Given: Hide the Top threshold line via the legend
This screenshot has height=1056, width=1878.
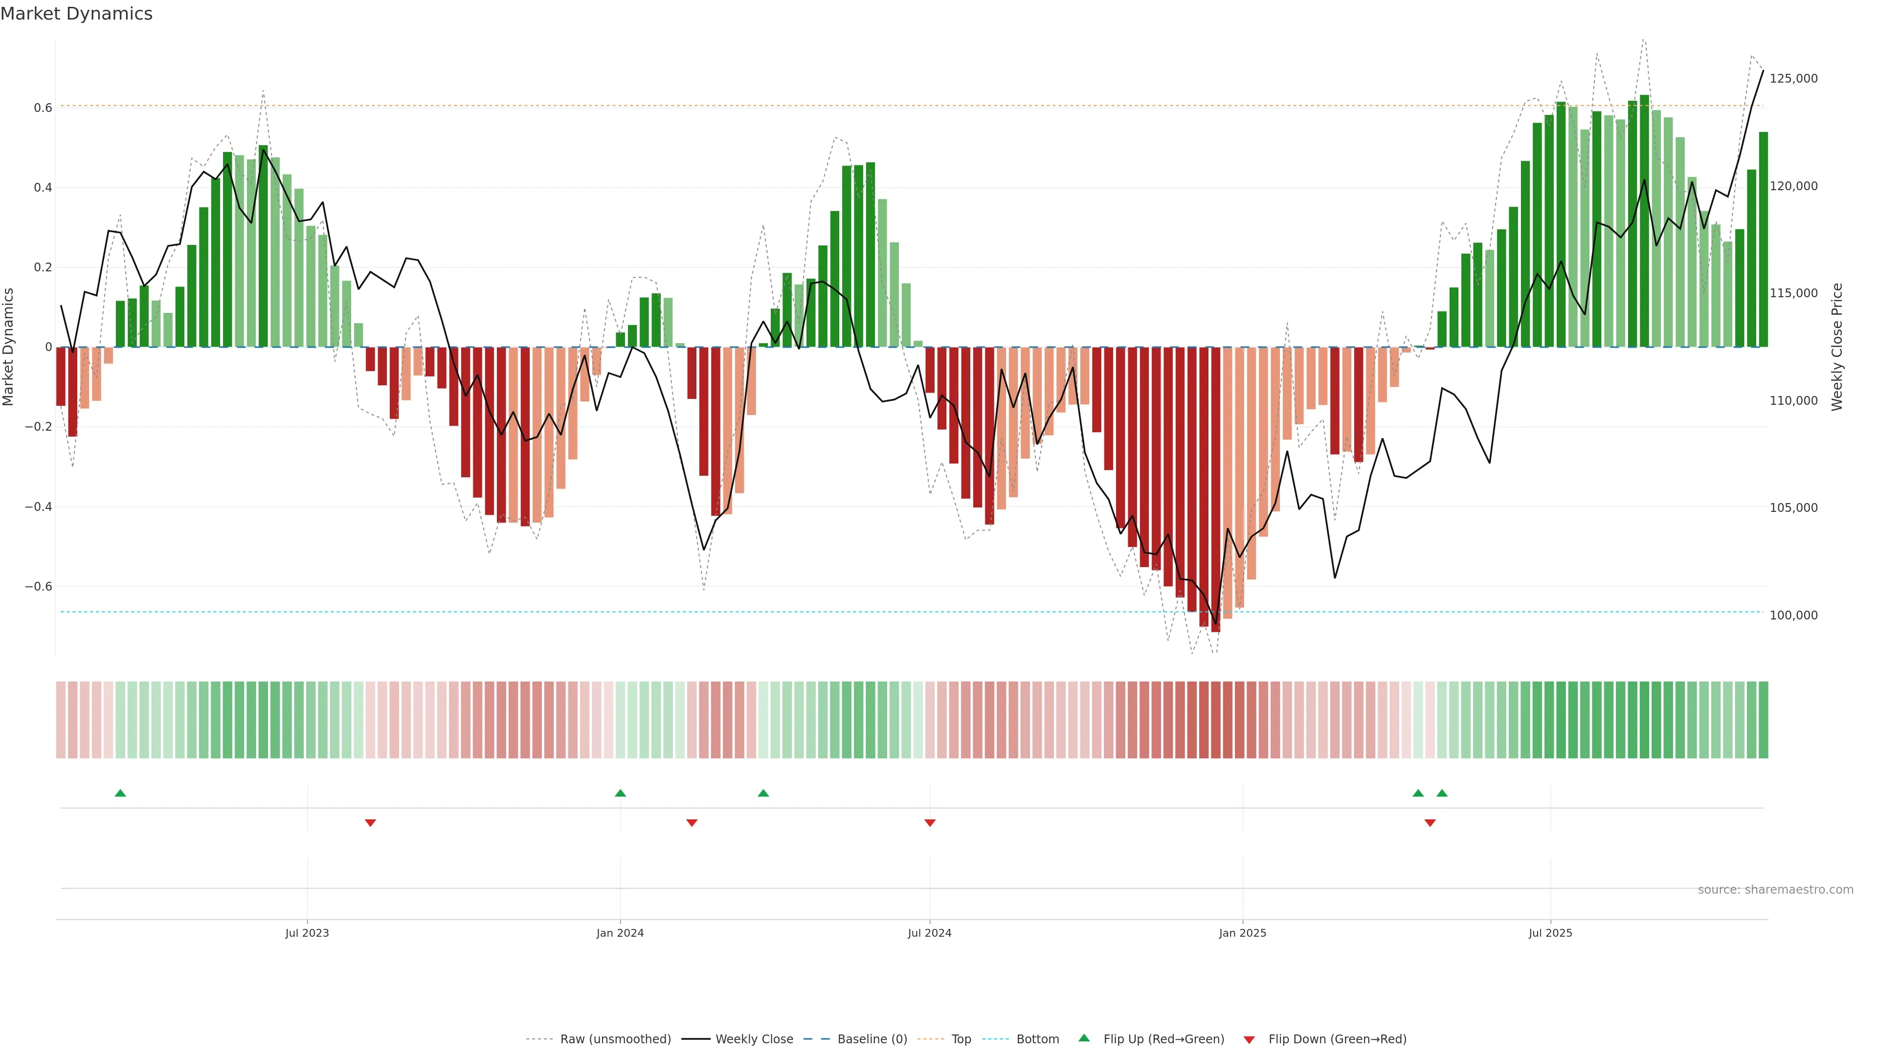Looking at the screenshot, I should 961,1039.
